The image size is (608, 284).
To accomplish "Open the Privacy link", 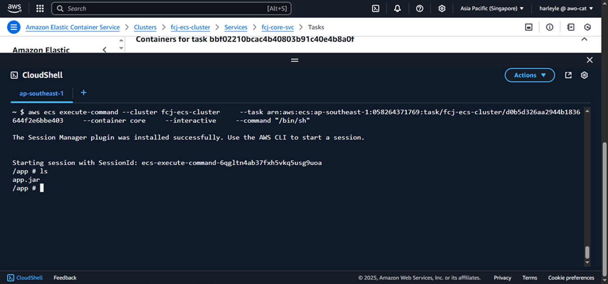I will [x=503, y=278].
